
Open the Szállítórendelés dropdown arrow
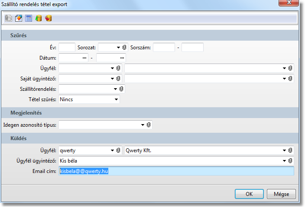(x=115, y=89)
